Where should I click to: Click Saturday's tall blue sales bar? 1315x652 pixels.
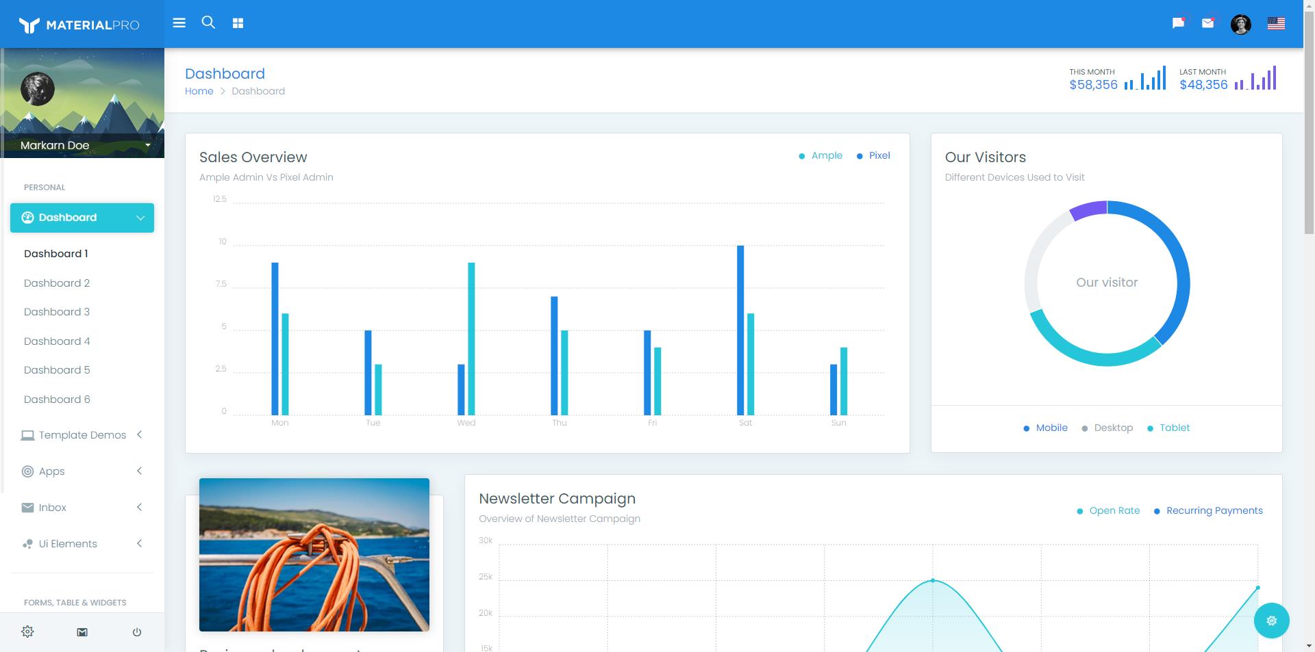740,330
